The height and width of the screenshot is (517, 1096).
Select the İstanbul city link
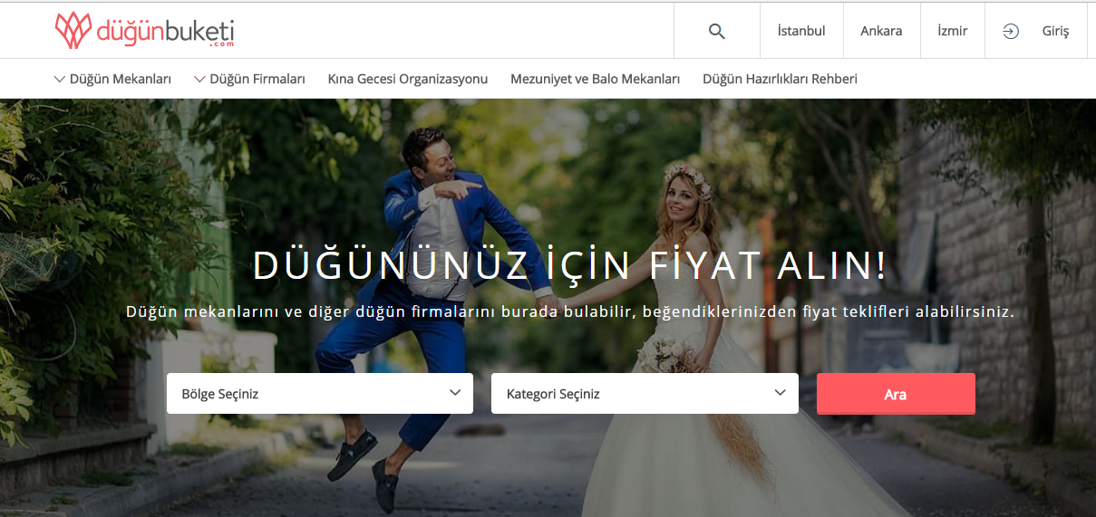(x=801, y=31)
